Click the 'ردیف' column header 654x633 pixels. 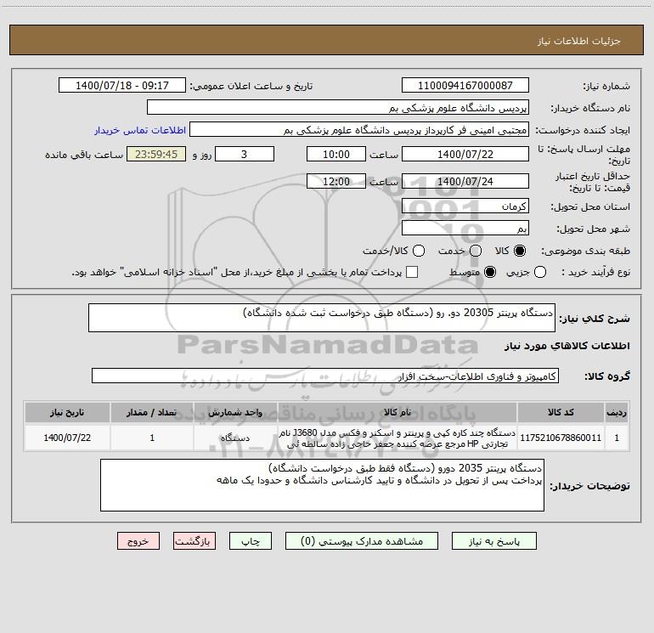617,412
